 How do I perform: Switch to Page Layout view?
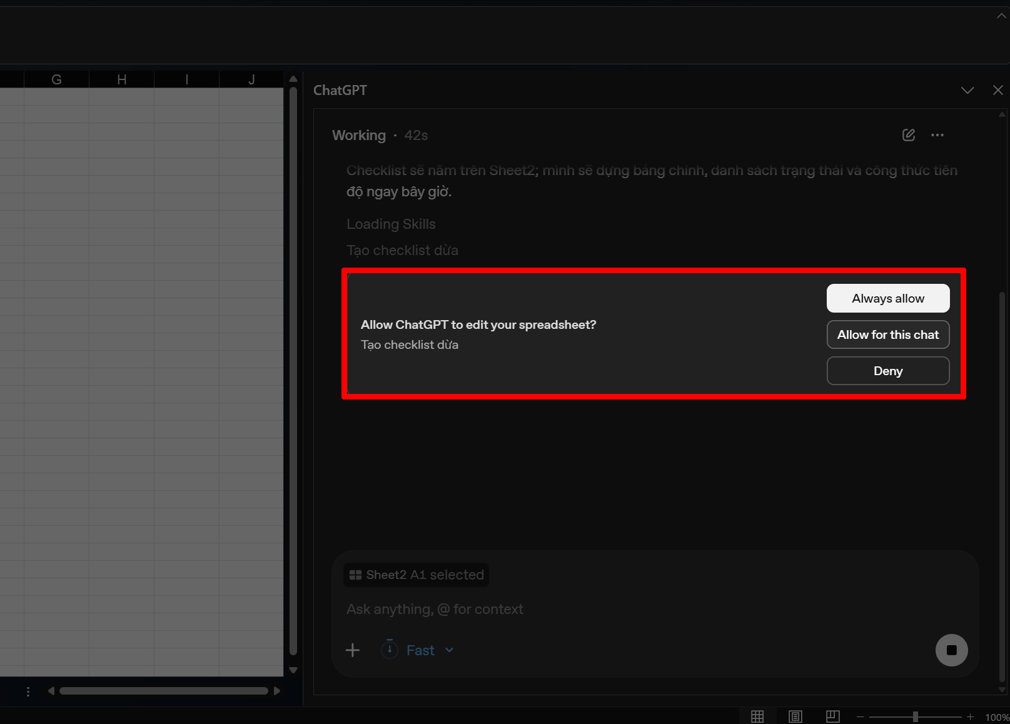click(x=795, y=716)
